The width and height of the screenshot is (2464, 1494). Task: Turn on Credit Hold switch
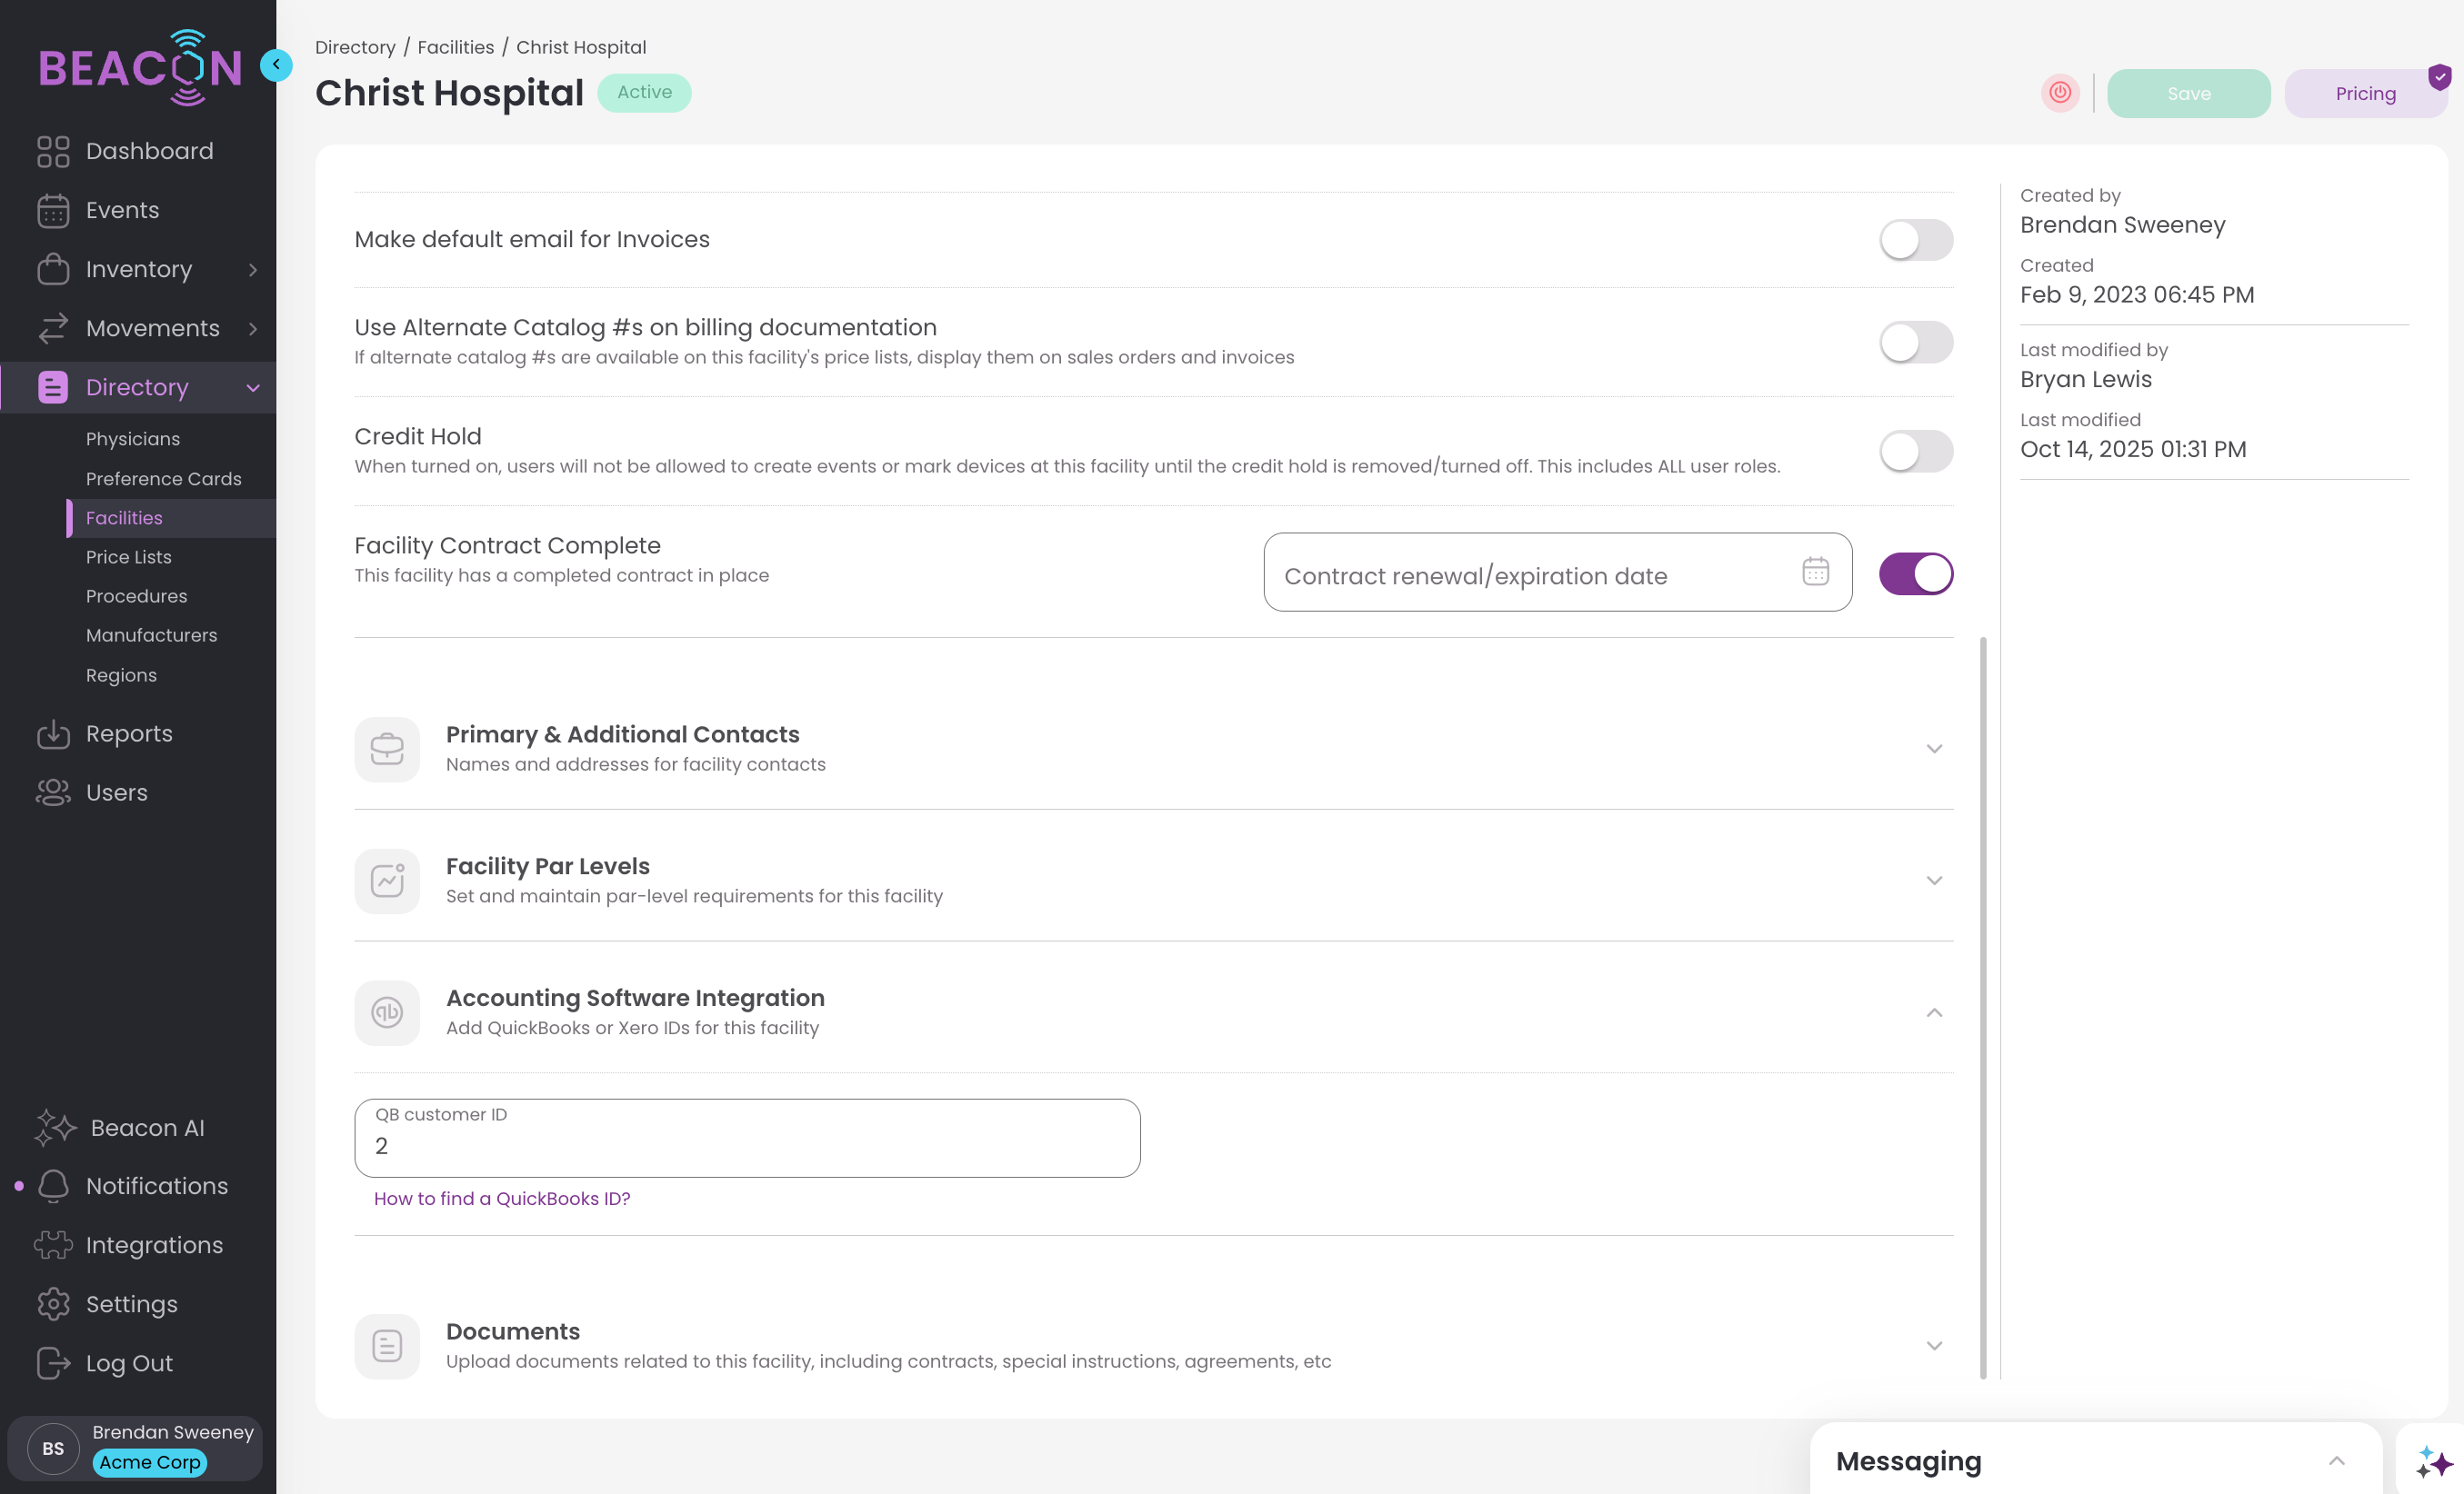point(1915,452)
